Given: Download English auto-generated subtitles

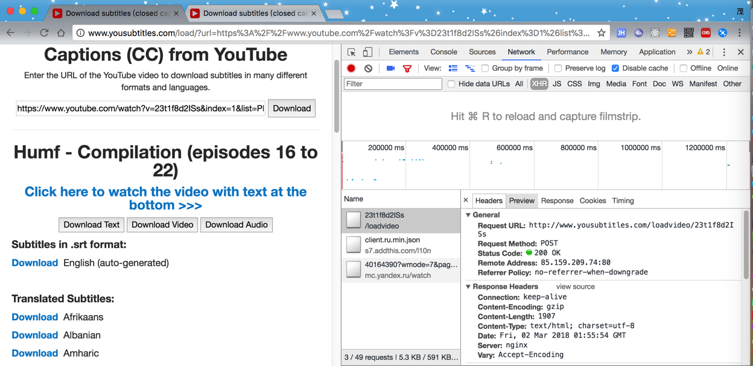Looking at the screenshot, I should [34, 263].
